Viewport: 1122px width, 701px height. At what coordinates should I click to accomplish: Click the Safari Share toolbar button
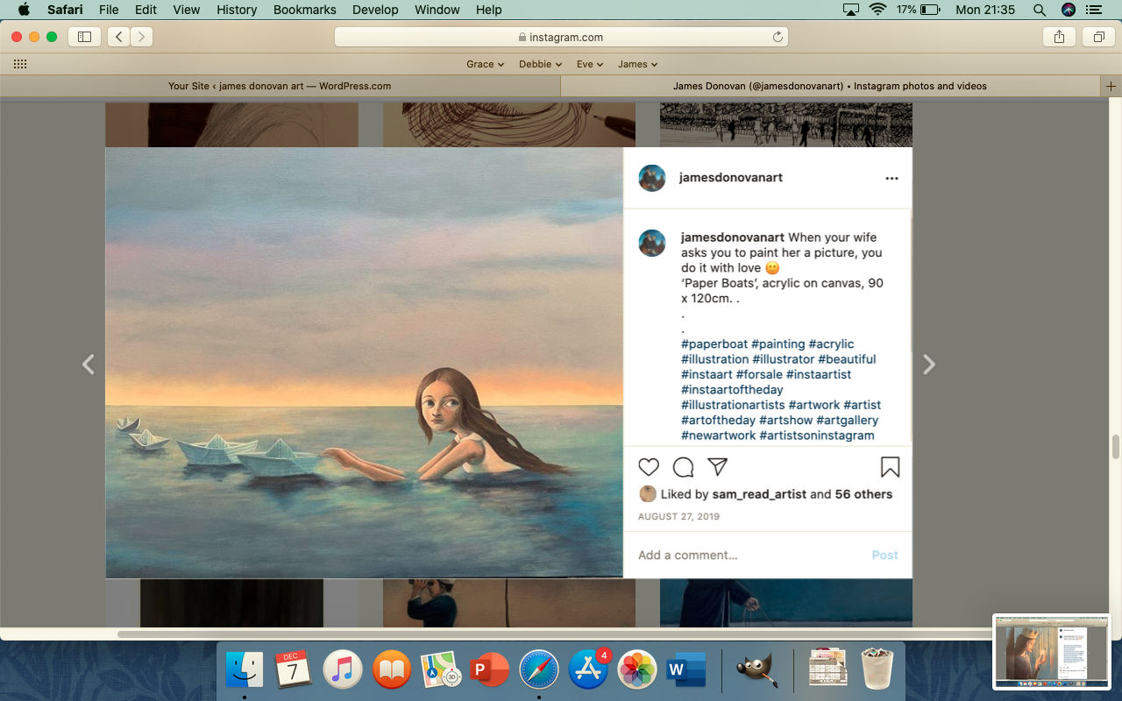click(x=1059, y=37)
